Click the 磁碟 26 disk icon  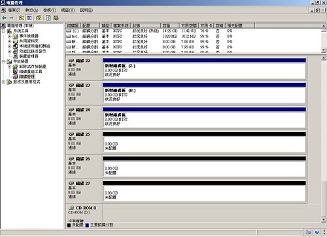(x=71, y=159)
